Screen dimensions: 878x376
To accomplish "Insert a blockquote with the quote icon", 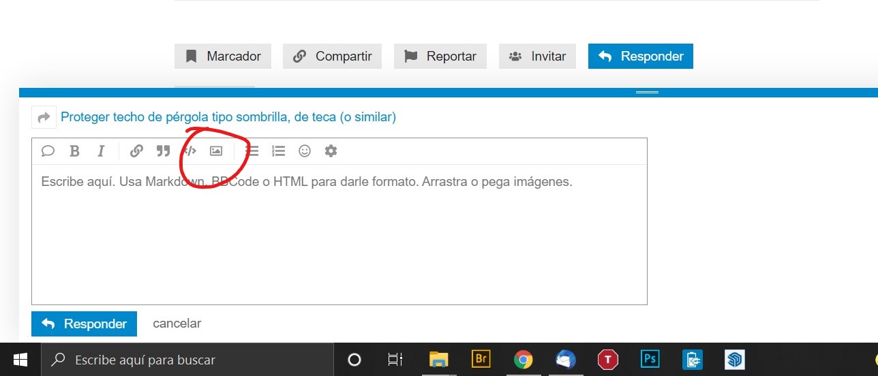I will [x=163, y=151].
